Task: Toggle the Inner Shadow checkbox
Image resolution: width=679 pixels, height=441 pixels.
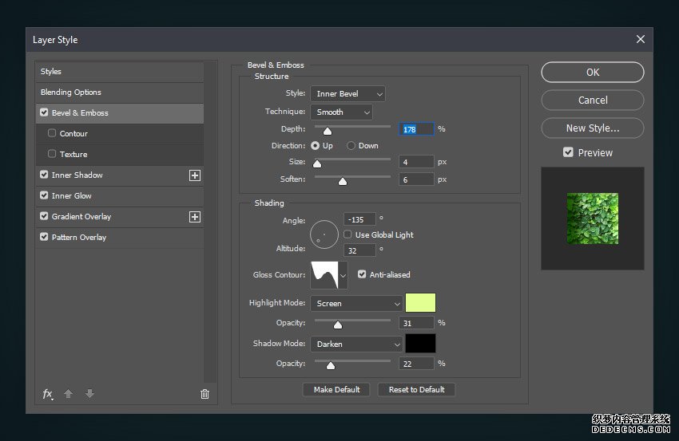Action: [x=44, y=175]
